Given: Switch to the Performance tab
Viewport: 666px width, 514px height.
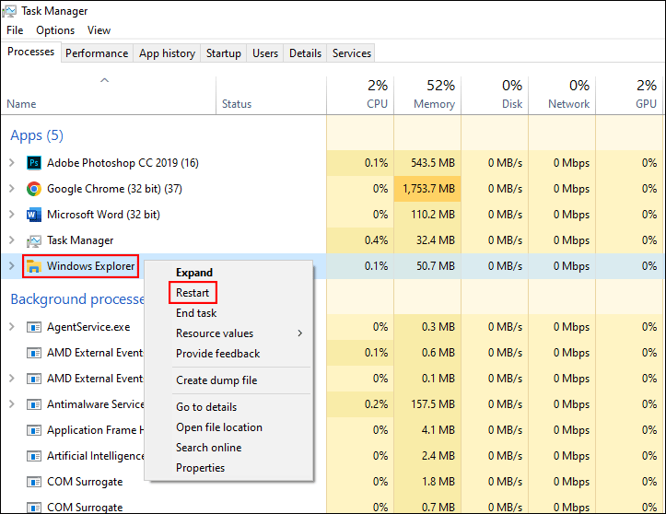Looking at the screenshot, I should [x=97, y=53].
